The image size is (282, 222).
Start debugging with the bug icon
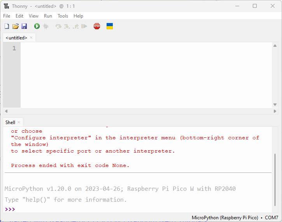coord(46,26)
